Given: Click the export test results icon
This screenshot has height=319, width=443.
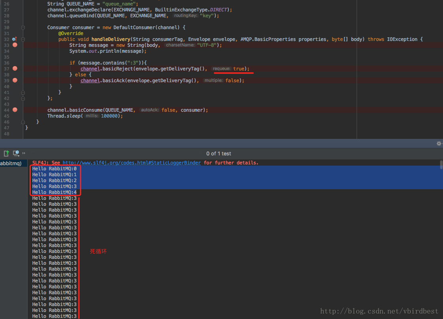Looking at the screenshot, I should [x=6, y=153].
